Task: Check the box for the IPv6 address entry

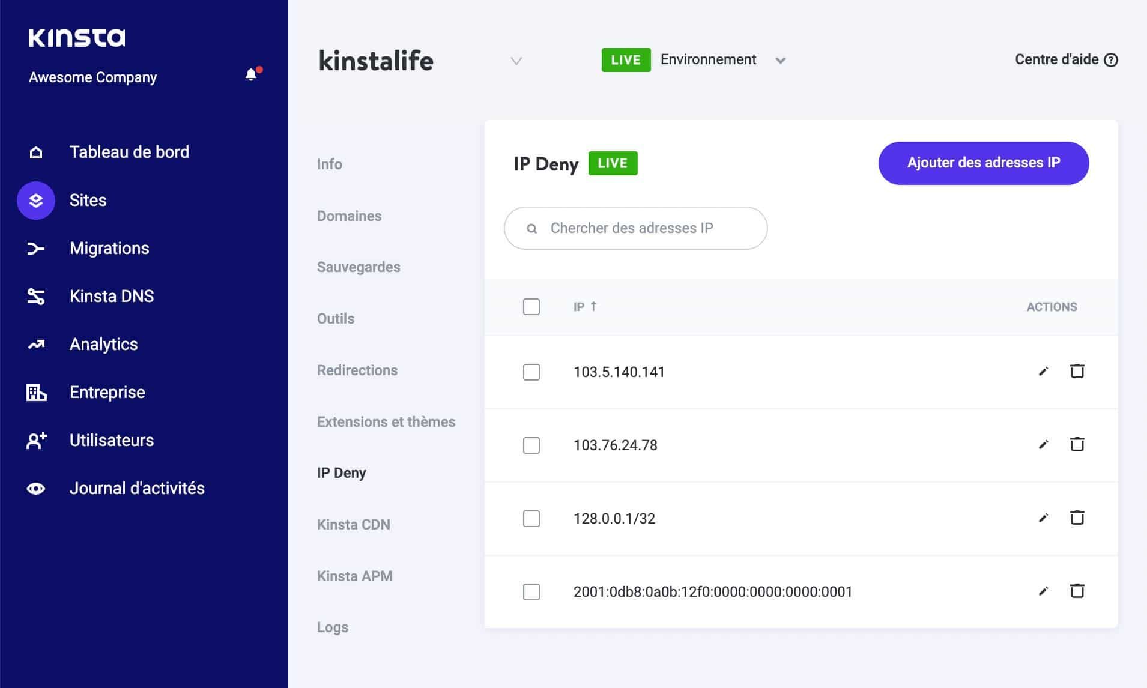Action: [x=531, y=592]
